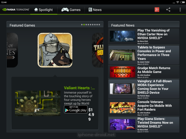Open the Valiant Hearts title link
The height and width of the screenshot is (139, 186).
click(x=79, y=88)
